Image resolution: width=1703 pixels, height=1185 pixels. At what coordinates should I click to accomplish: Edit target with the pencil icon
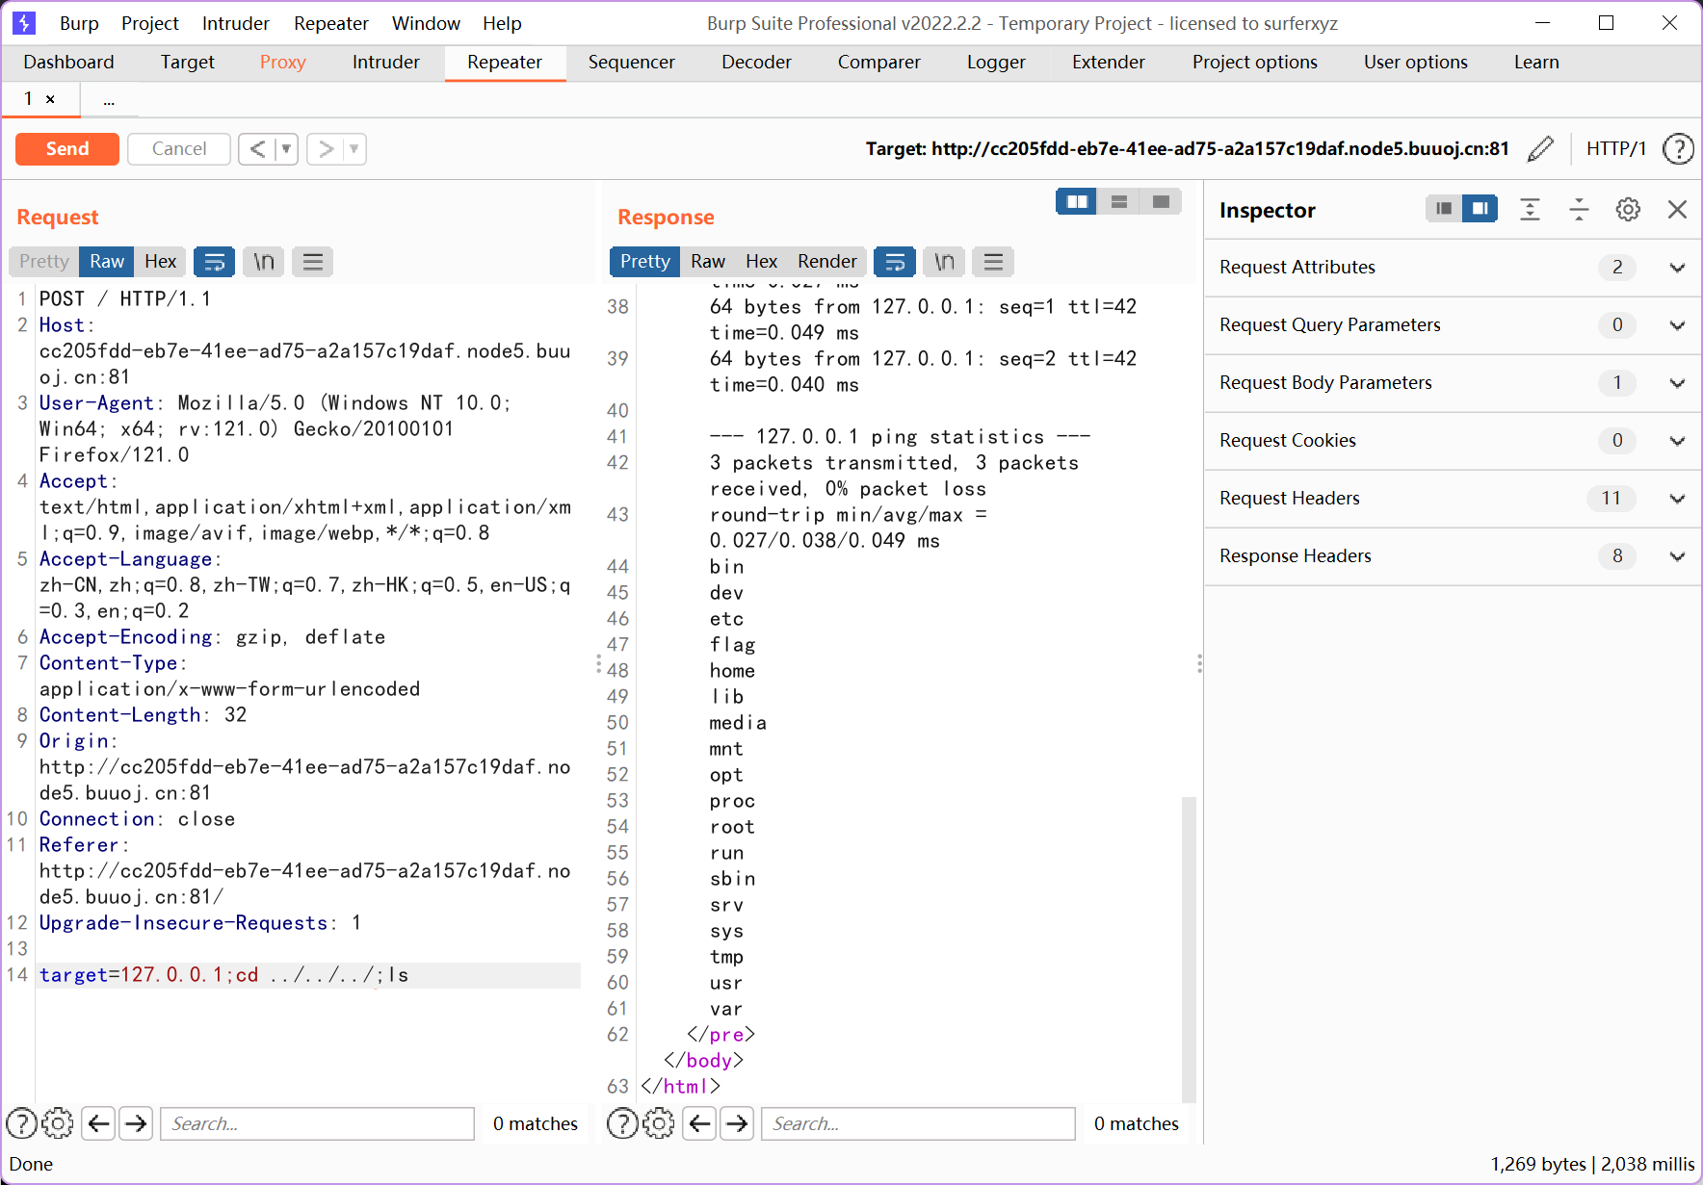point(1540,149)
